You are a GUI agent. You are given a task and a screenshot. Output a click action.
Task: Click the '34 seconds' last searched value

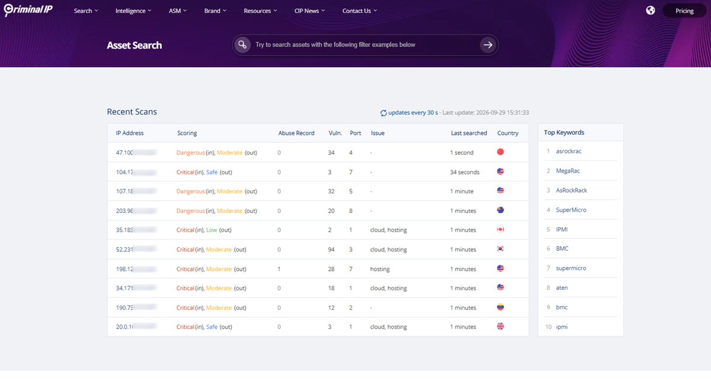465,172
